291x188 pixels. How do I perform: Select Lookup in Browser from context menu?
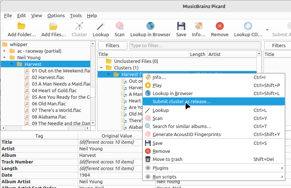click(214, 93)
